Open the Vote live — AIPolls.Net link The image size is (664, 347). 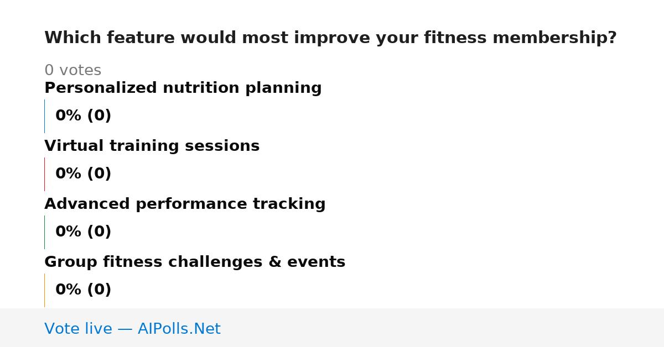coord(132,329)
